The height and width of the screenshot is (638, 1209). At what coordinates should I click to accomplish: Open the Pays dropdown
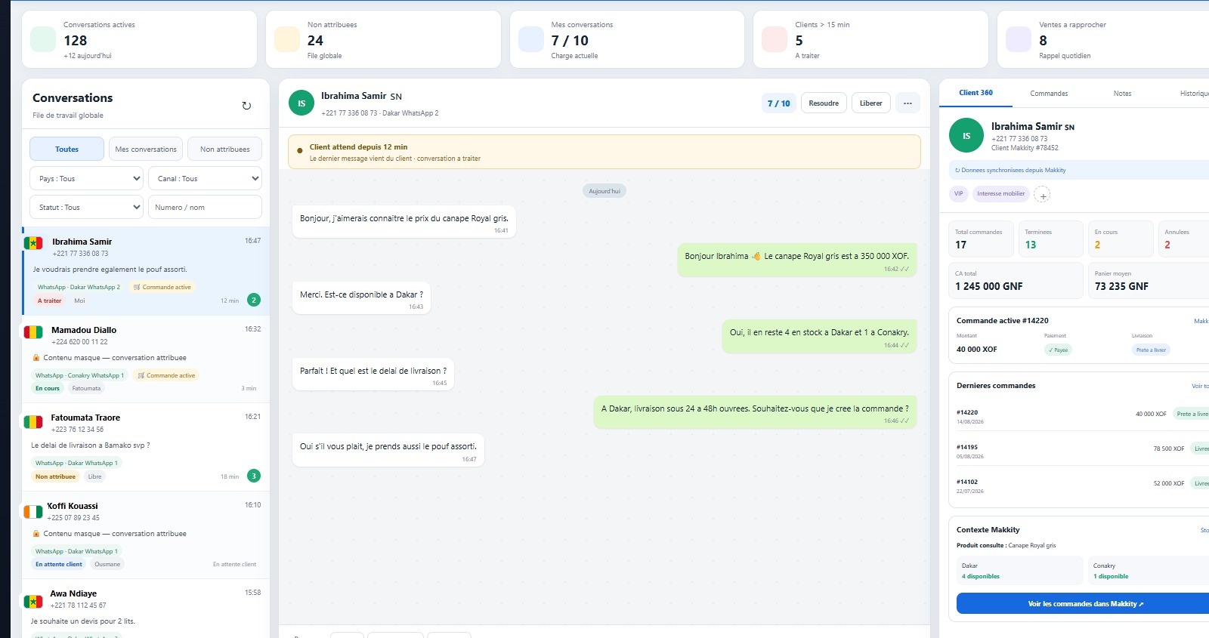point(86,178)
